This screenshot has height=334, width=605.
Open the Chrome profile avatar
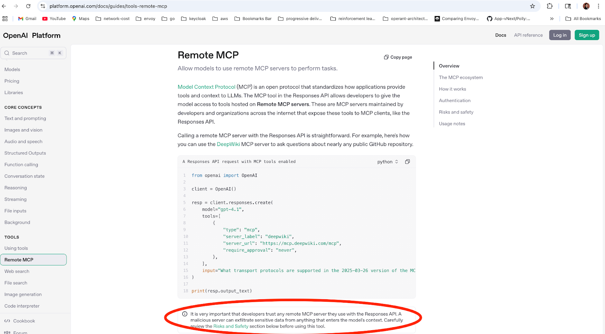(x=586, y=6)
